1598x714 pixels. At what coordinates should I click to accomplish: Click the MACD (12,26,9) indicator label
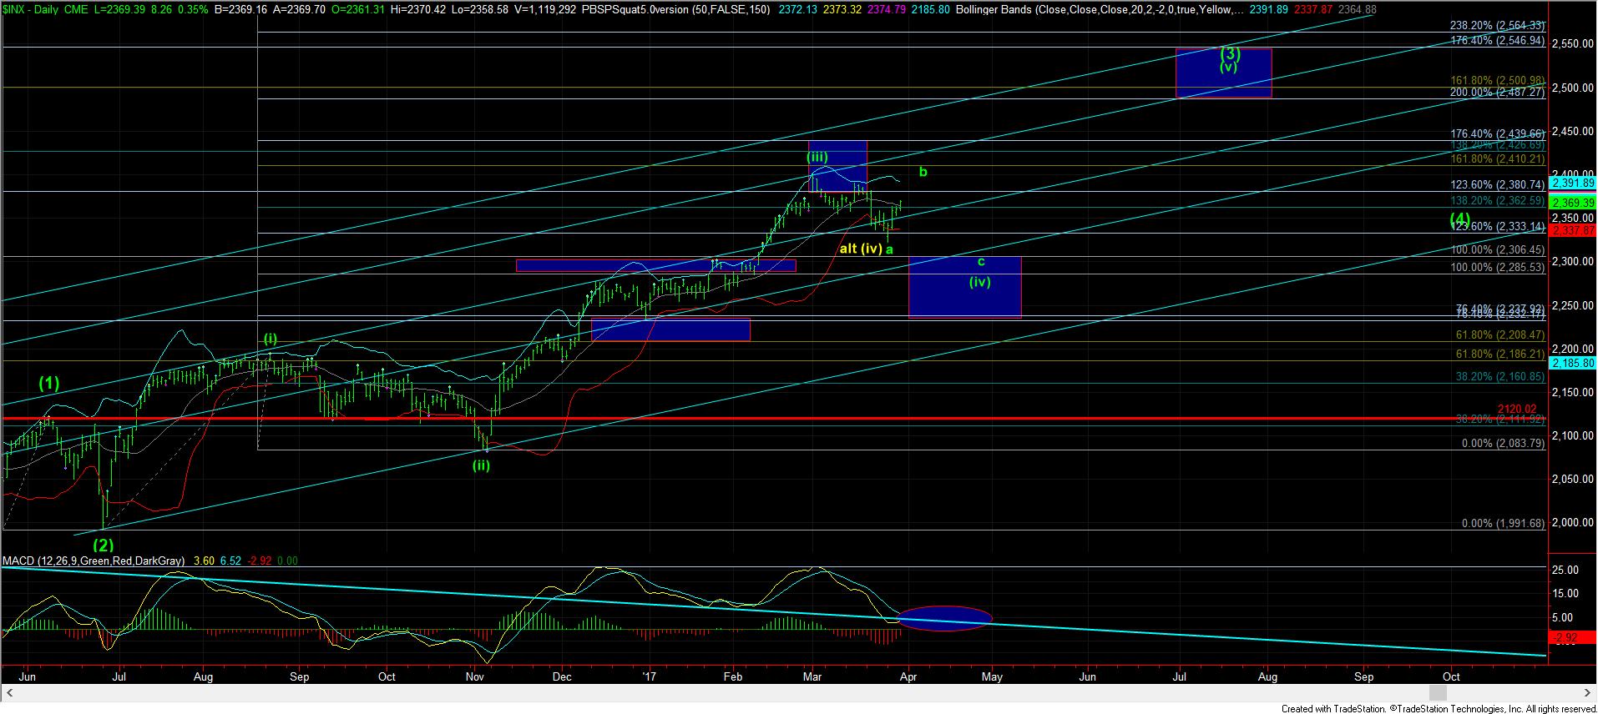click(x=94, y=561)
